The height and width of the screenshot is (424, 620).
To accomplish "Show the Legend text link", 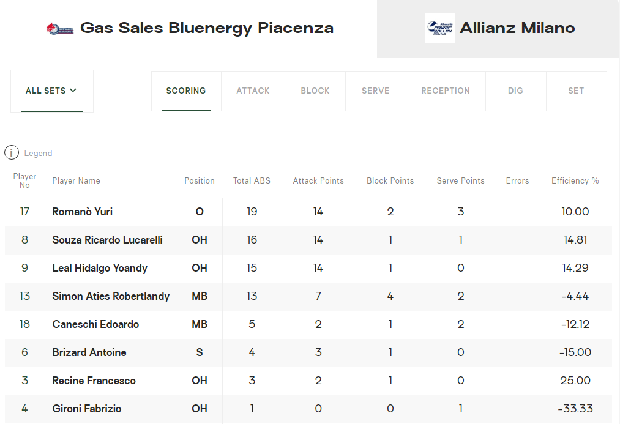I will point(38,154).
